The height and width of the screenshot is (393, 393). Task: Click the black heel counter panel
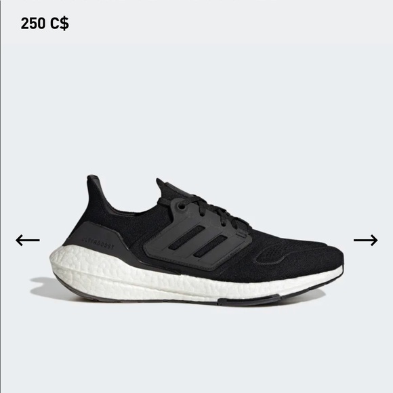tap(96, 241)
